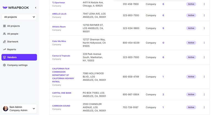The height and width of the screenshot is (115, 220).
Task: Open All people page
Action: [13, 34]
